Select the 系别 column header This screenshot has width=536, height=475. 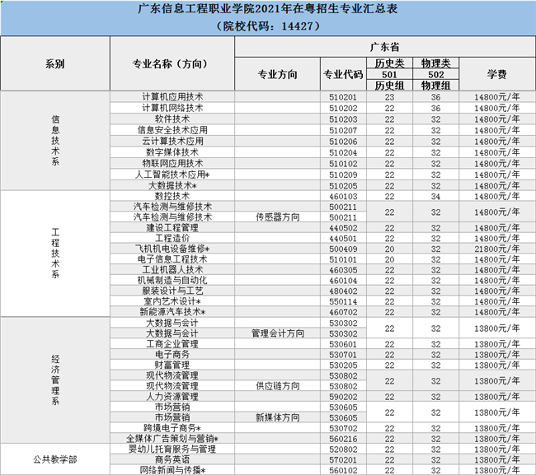pyautogui.click(x=54, y=63)
